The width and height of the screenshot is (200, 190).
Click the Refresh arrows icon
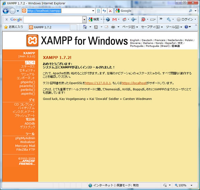(x=104, y=11)
